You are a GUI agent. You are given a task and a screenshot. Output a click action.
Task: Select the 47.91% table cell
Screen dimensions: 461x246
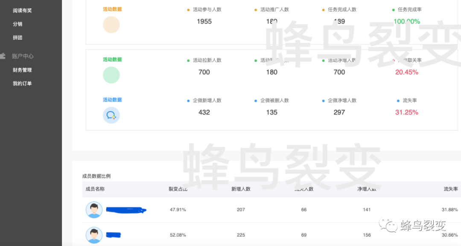click(x=178, y=210)
